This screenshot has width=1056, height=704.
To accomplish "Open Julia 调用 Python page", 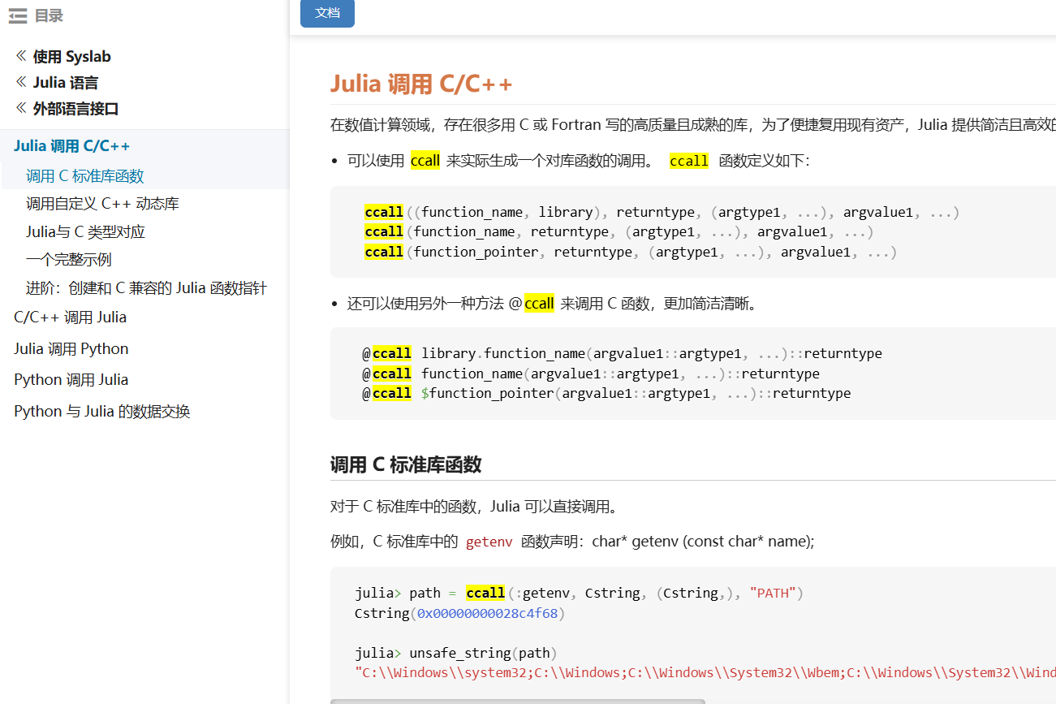I will (x=71, y=349).
